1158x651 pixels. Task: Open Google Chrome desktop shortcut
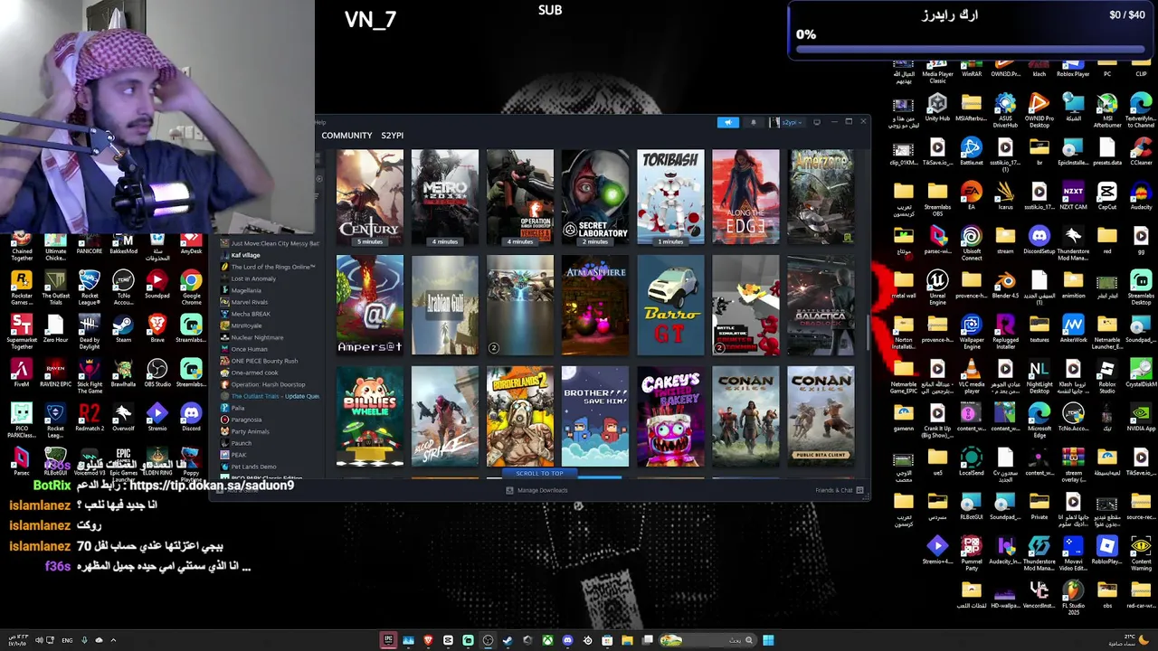click(191, 287)
